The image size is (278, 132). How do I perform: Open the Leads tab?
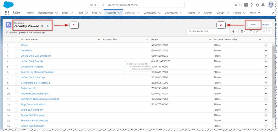point(65,13)
